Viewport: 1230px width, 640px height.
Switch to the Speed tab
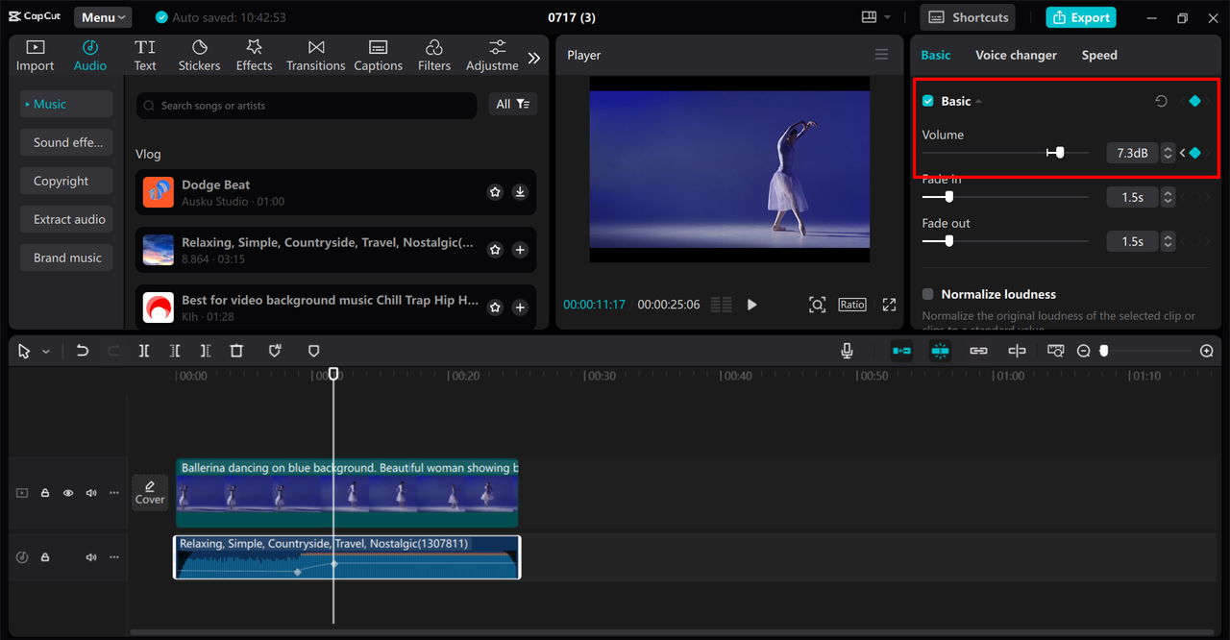coord(1099,55)
